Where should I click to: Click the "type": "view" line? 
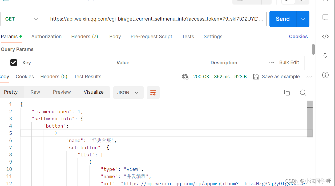(122, 169)
